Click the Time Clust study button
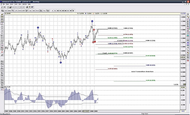190x115 pixels. (x=41, y=11)
